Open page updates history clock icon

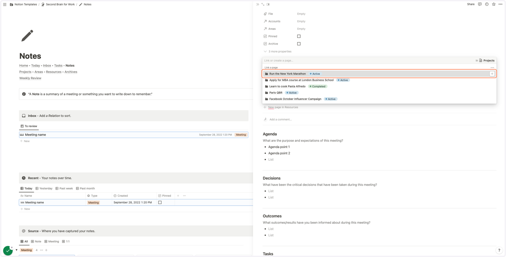click(x=487, y=4)
